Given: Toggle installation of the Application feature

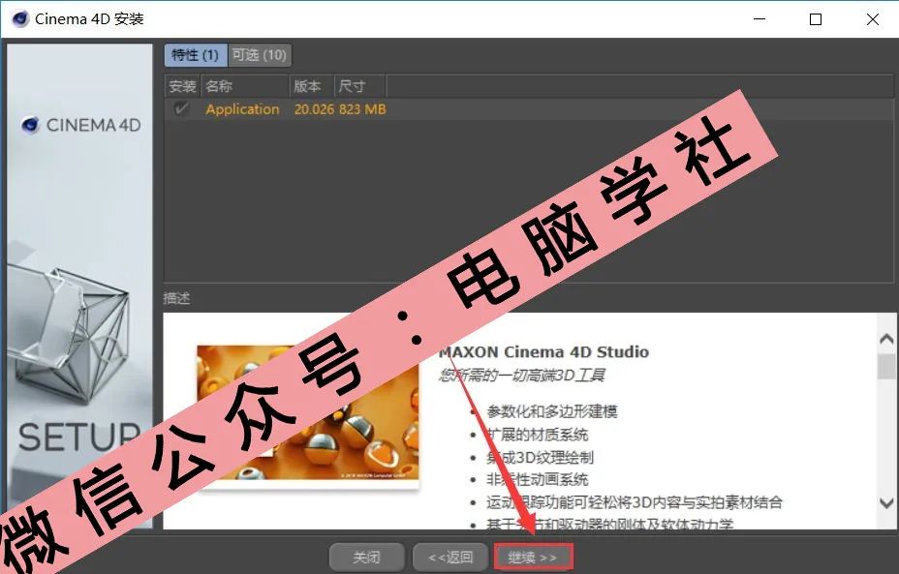Looking at the screenshot, I should tap(180, 108).
